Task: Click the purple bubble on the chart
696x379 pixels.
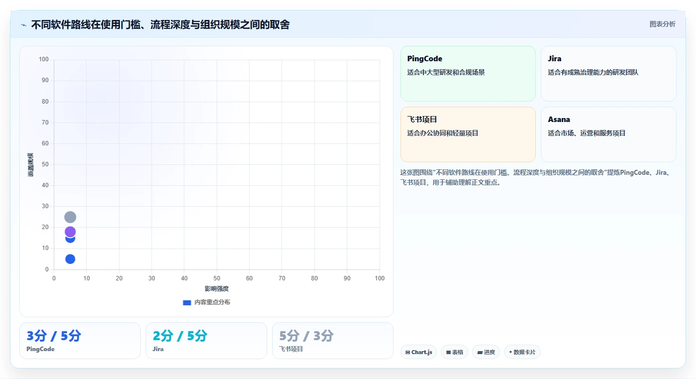Action: coord(70,232)
